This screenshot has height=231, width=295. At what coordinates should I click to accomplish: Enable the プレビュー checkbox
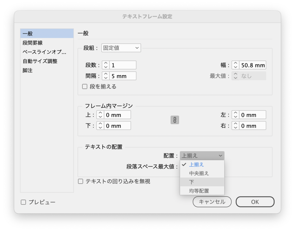point(23,202)
